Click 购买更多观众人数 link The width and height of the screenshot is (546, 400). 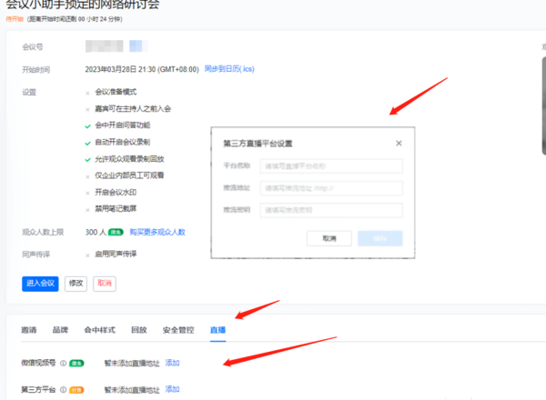[x=157, y=232]
